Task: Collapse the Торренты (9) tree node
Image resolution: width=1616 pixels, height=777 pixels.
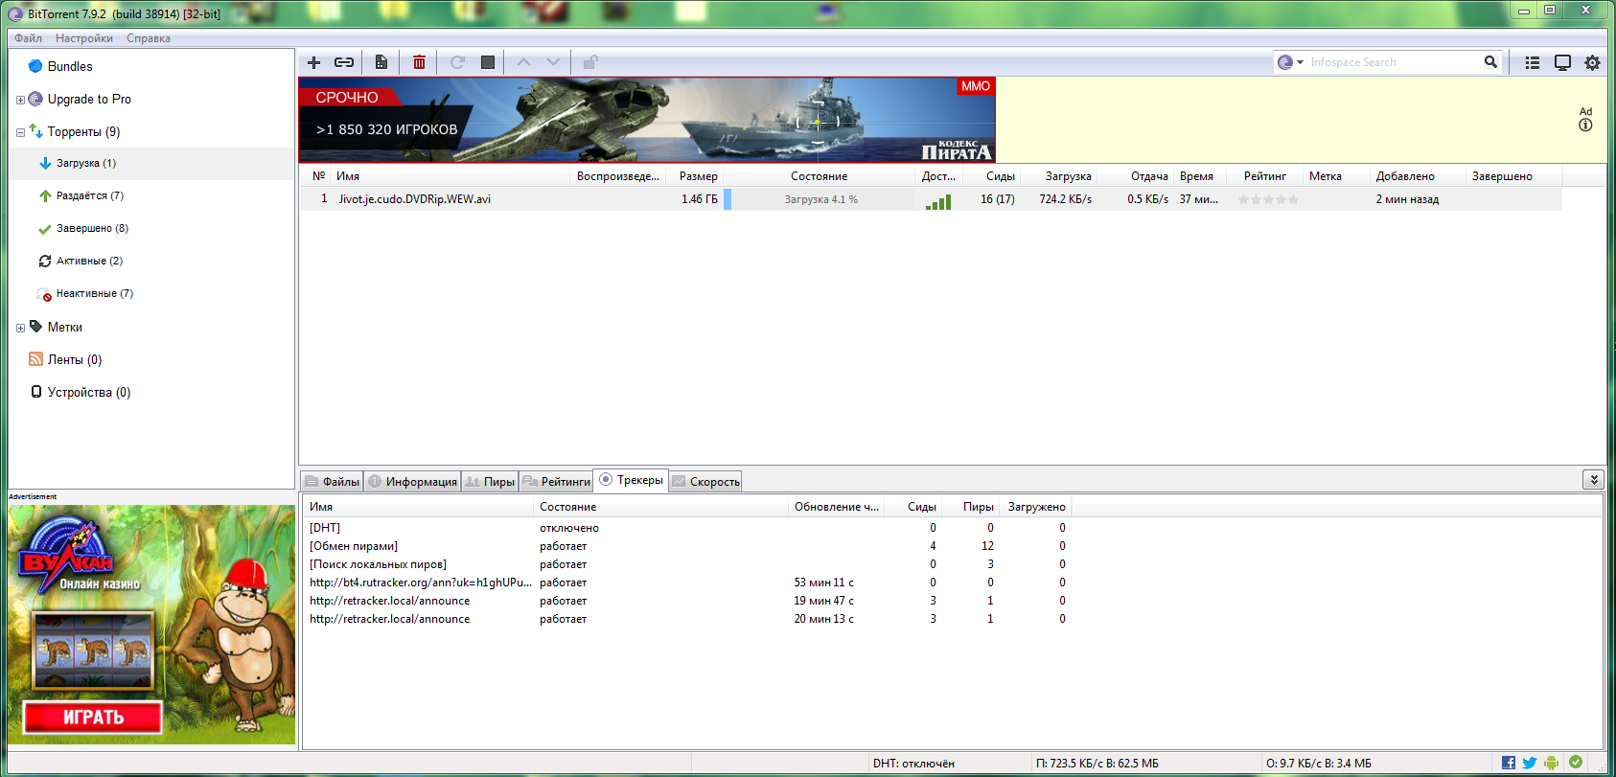Action: tap(20, 132)
